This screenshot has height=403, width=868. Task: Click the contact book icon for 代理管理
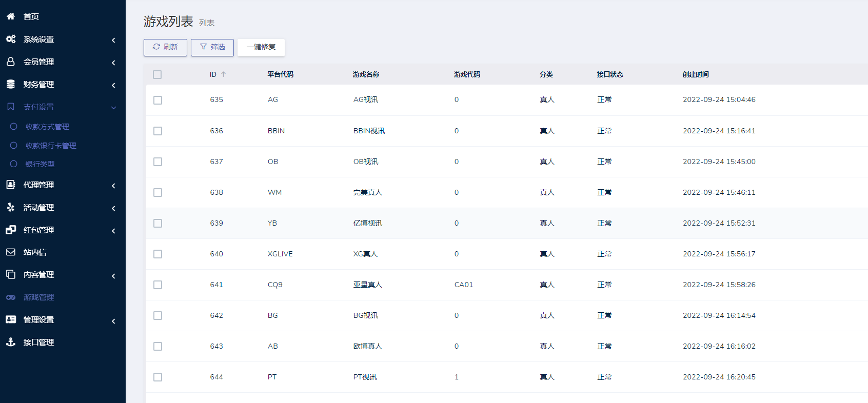pyautogui.click(x=10, y=185)
